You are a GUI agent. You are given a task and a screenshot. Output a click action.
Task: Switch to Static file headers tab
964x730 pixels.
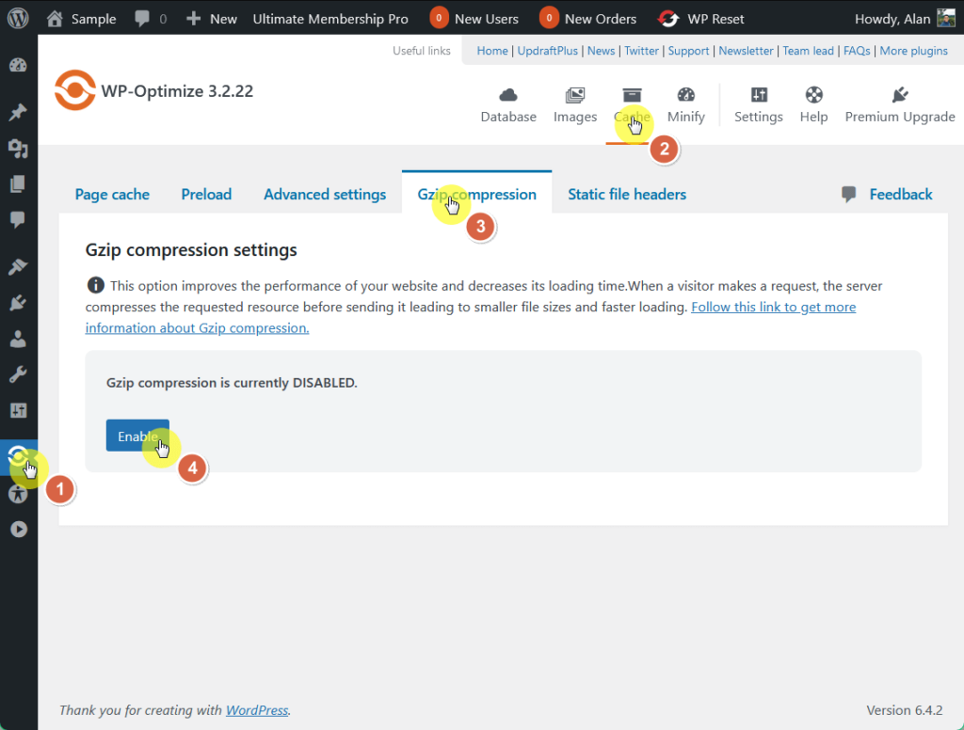coord(627,194)
